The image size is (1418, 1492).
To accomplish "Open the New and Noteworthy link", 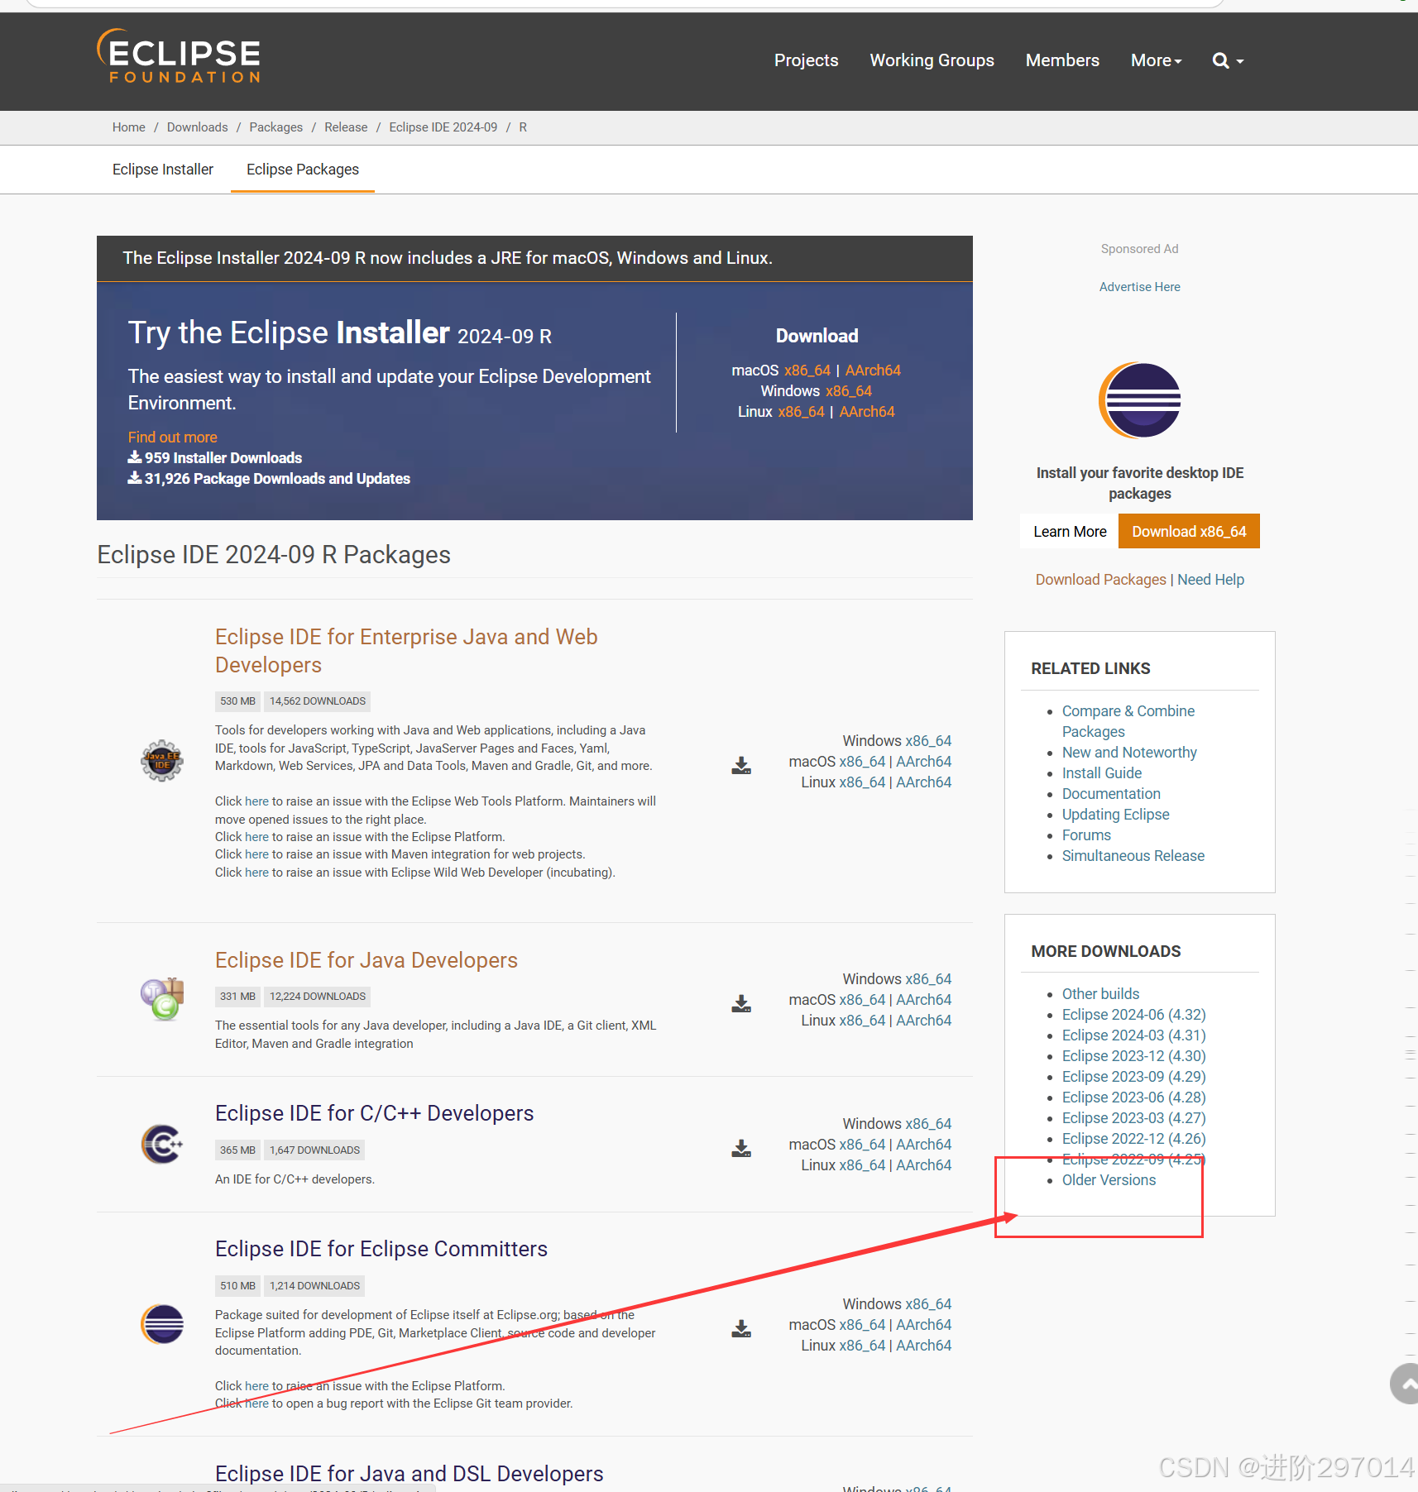I will (1129, 753).
